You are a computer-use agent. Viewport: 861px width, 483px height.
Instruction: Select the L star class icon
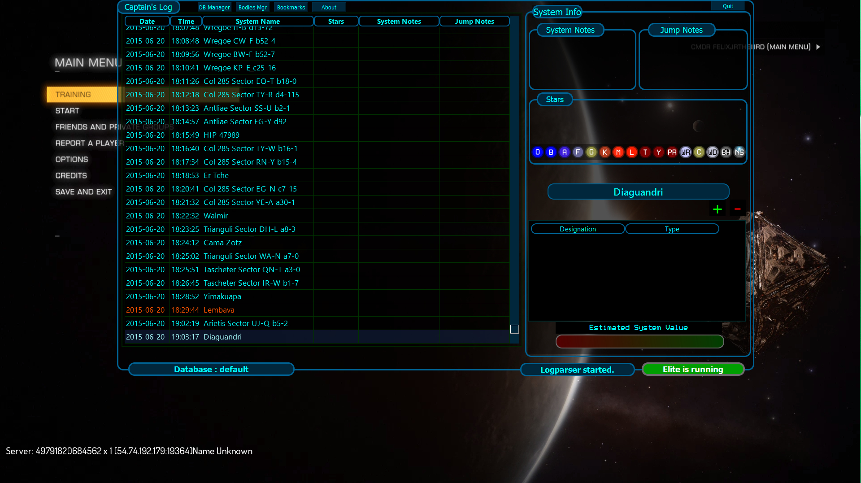click(x=632, y=152)
